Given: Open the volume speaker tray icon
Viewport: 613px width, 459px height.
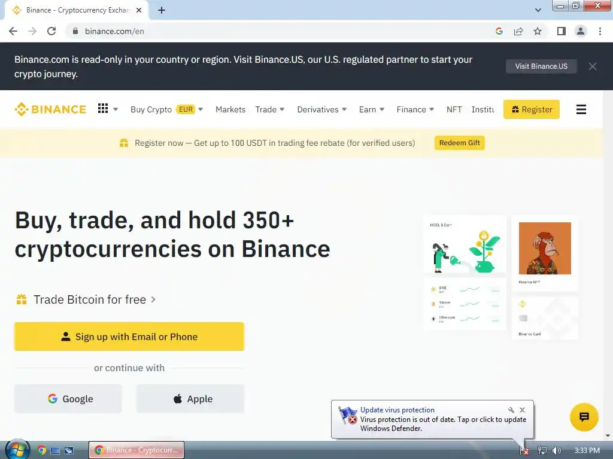Looking at the screenshot, I should coord(556,451).
